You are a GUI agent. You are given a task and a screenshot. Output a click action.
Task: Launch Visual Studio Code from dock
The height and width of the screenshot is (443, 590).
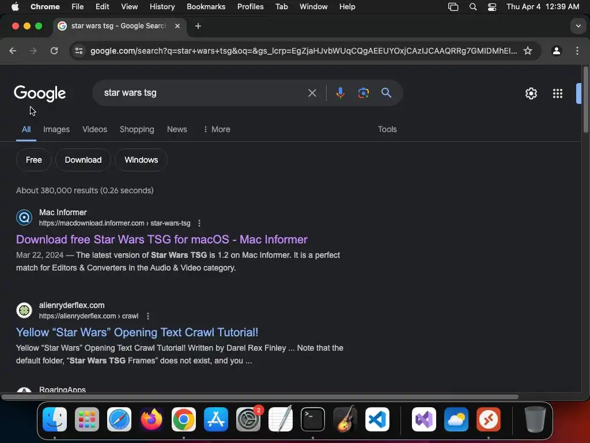[x=377, y=419]
